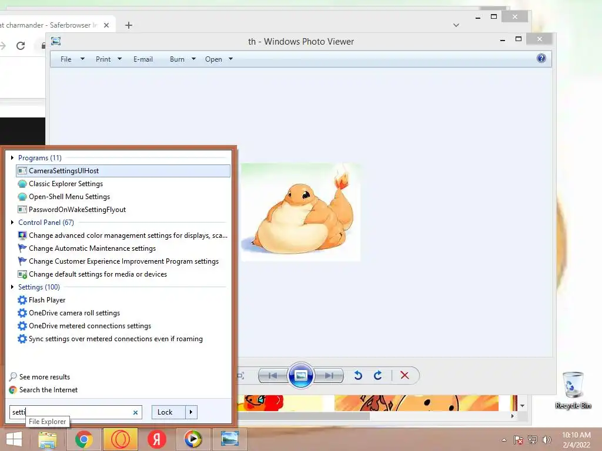Show hidden system tray icons
This screenshot has width=602, height=451.
pyautogui.click(x=504, y=440)
